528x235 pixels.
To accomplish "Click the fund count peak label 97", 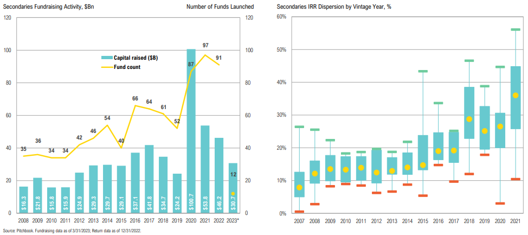I will (205, 45).
